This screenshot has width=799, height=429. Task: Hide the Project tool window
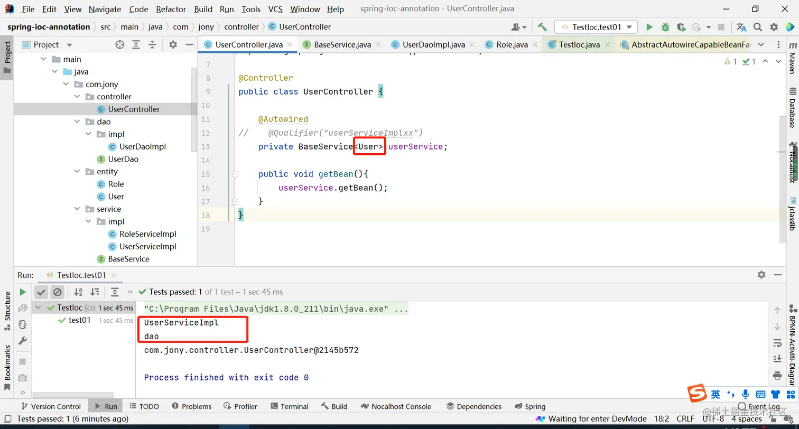(x=189, y=45)
